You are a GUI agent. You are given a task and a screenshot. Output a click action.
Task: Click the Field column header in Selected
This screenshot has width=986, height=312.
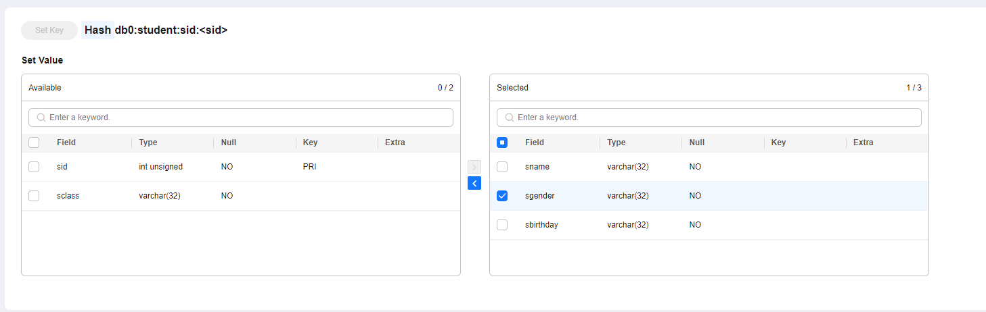[535, 142]
